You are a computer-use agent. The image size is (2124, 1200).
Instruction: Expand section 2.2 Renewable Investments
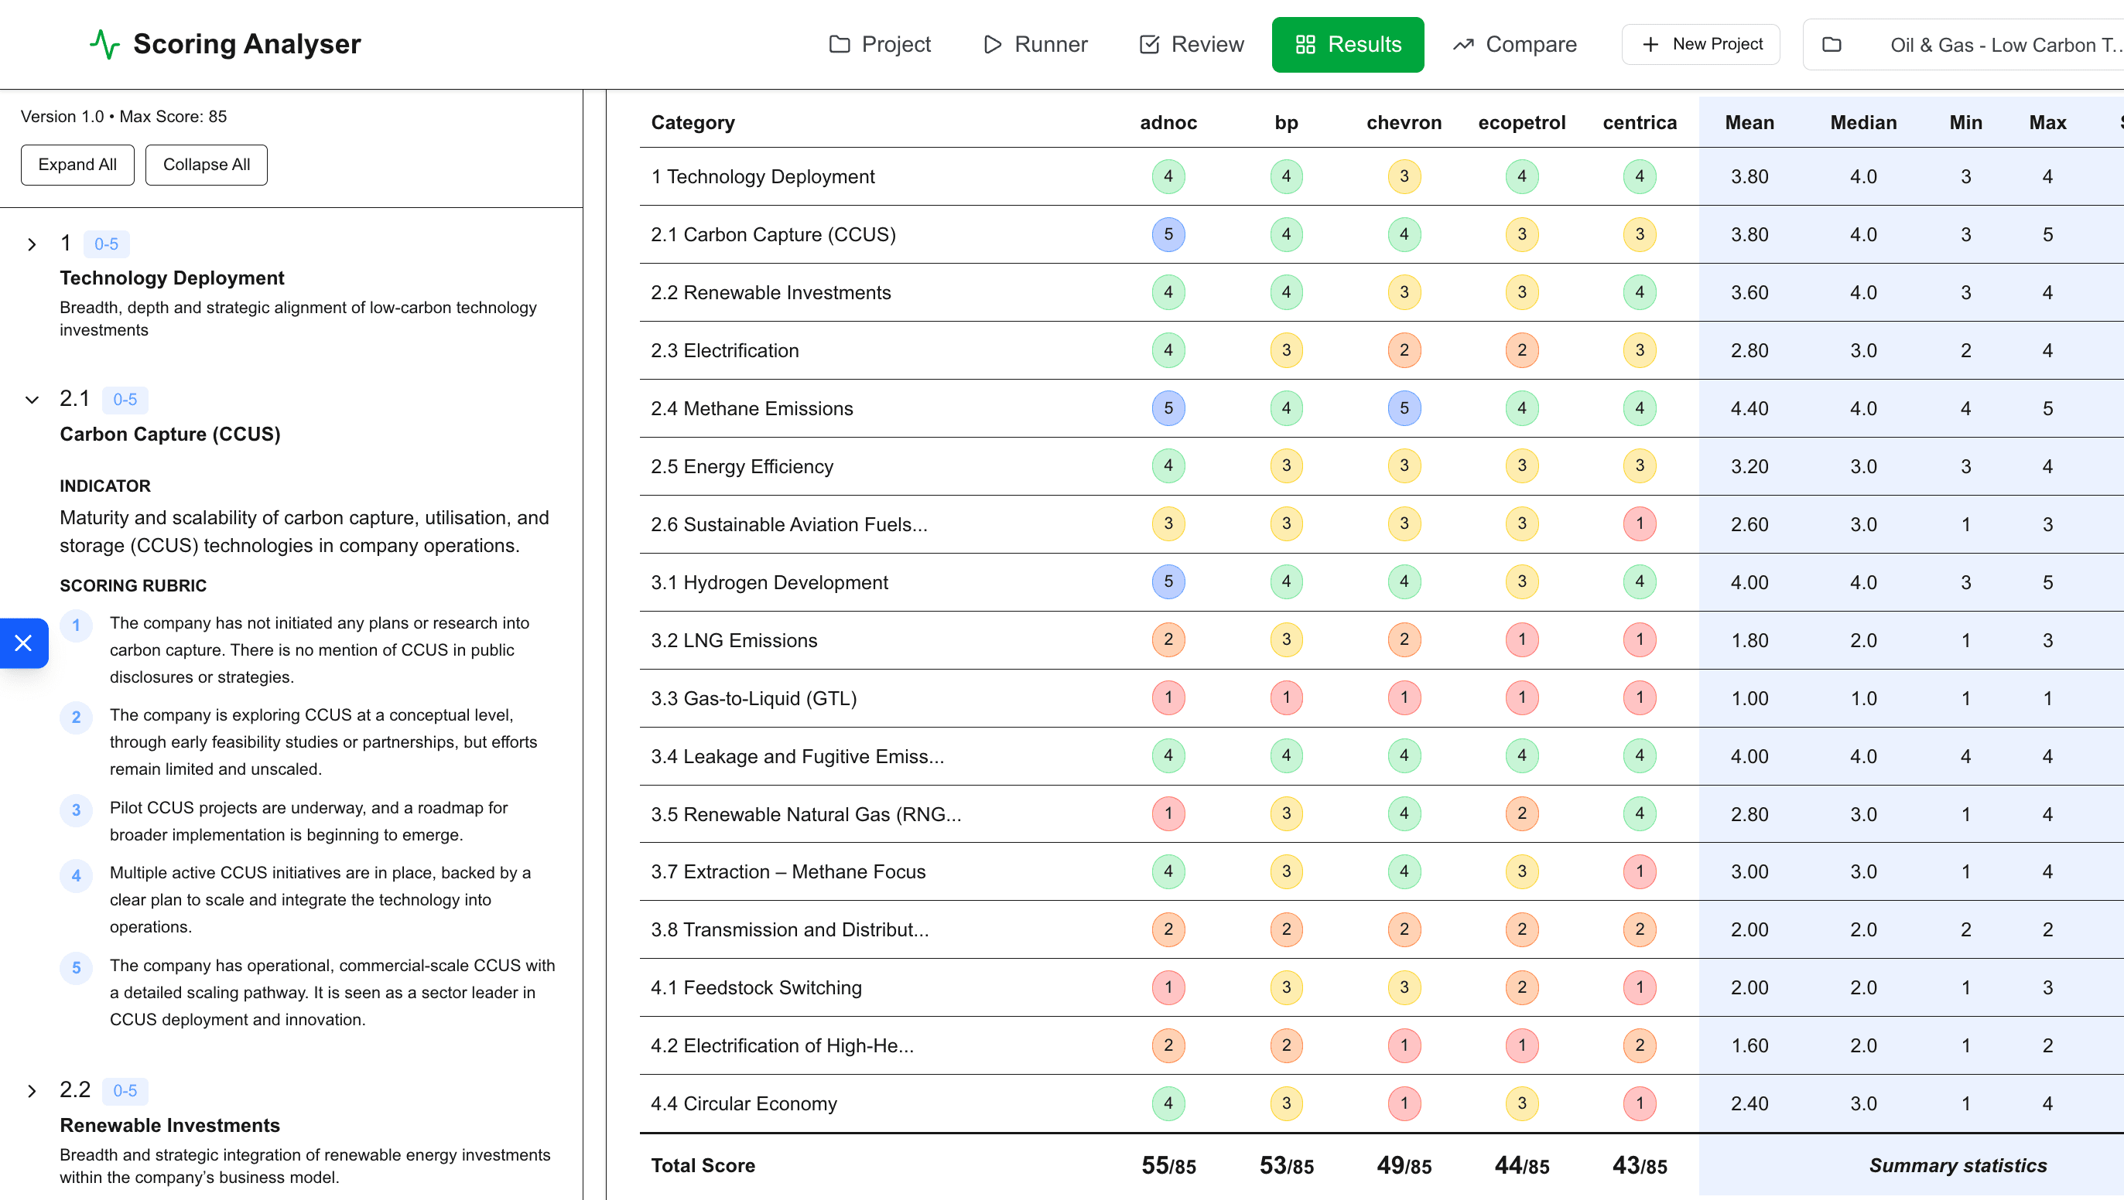[x=32, y=1090]
